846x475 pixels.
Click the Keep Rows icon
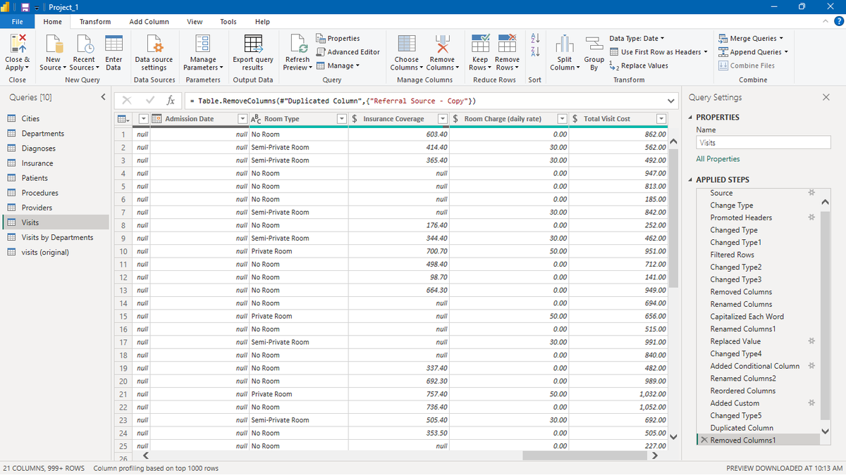[480, 44]
